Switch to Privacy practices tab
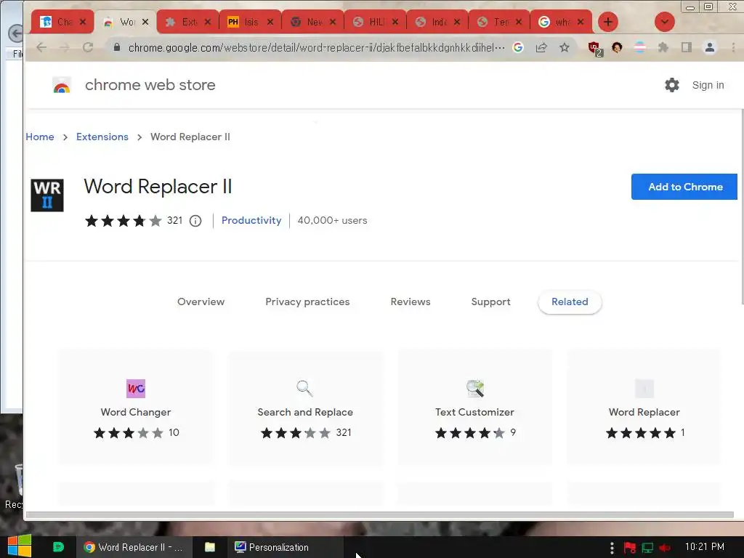The image size is (744, 558). 307,302
